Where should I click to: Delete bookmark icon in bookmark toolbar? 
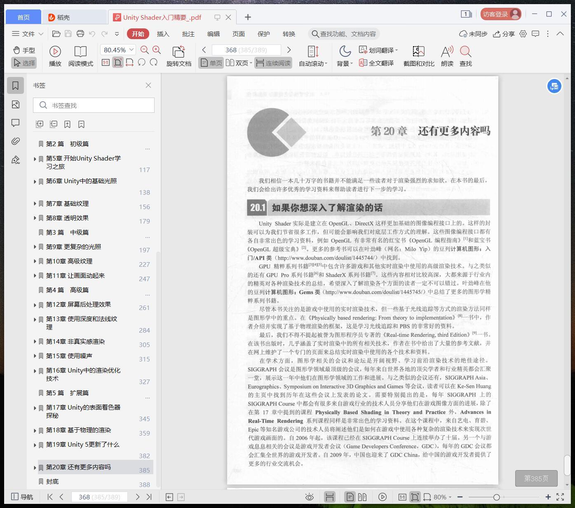[x=81, y=124]
